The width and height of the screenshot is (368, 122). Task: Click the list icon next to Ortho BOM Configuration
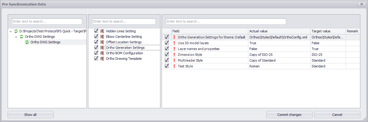pos(102,53)
